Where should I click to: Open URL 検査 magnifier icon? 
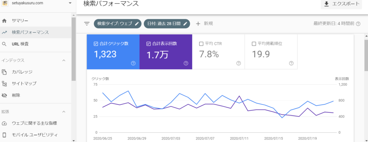click(4, 44)
